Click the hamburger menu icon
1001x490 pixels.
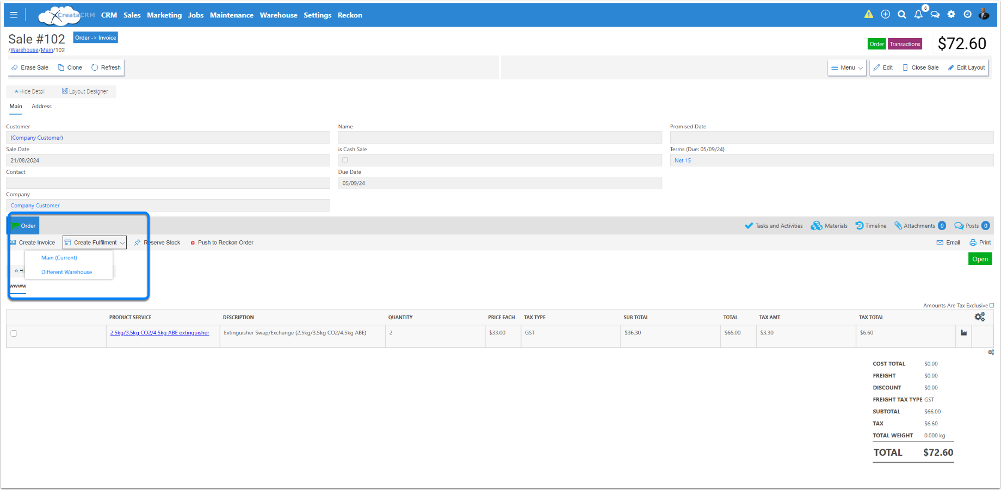tap(14, 15)
